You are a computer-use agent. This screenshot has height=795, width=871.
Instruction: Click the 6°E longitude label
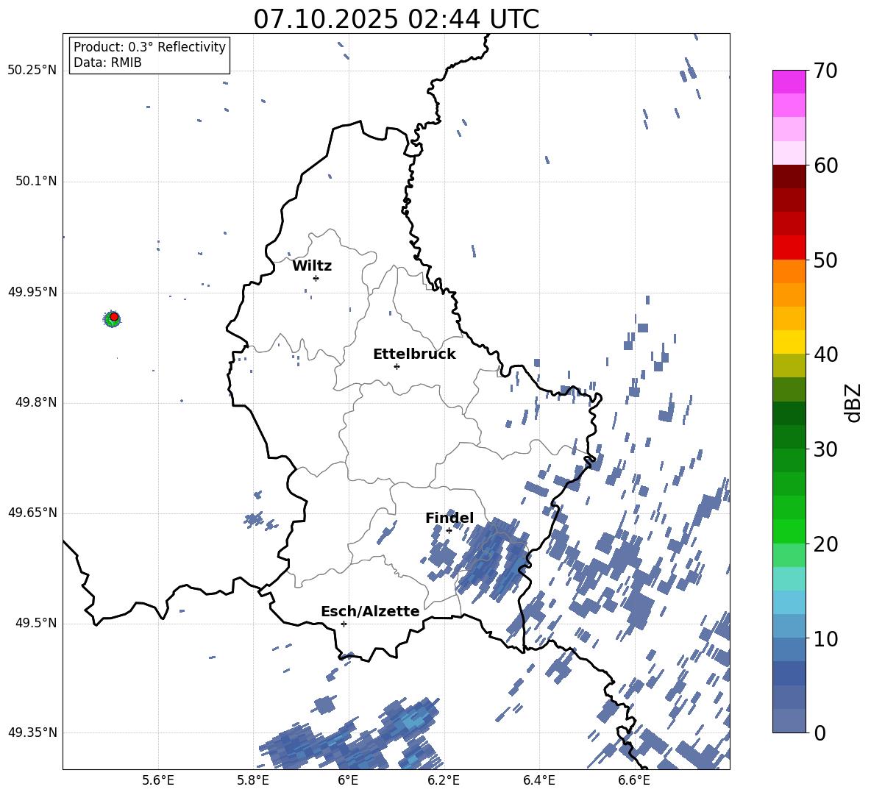pos(348,780)
